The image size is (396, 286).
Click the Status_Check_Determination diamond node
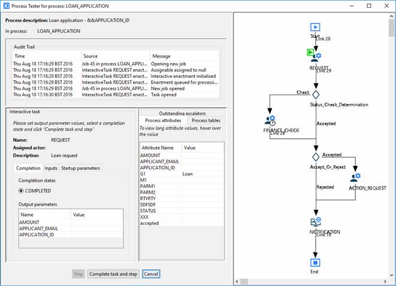316,95
